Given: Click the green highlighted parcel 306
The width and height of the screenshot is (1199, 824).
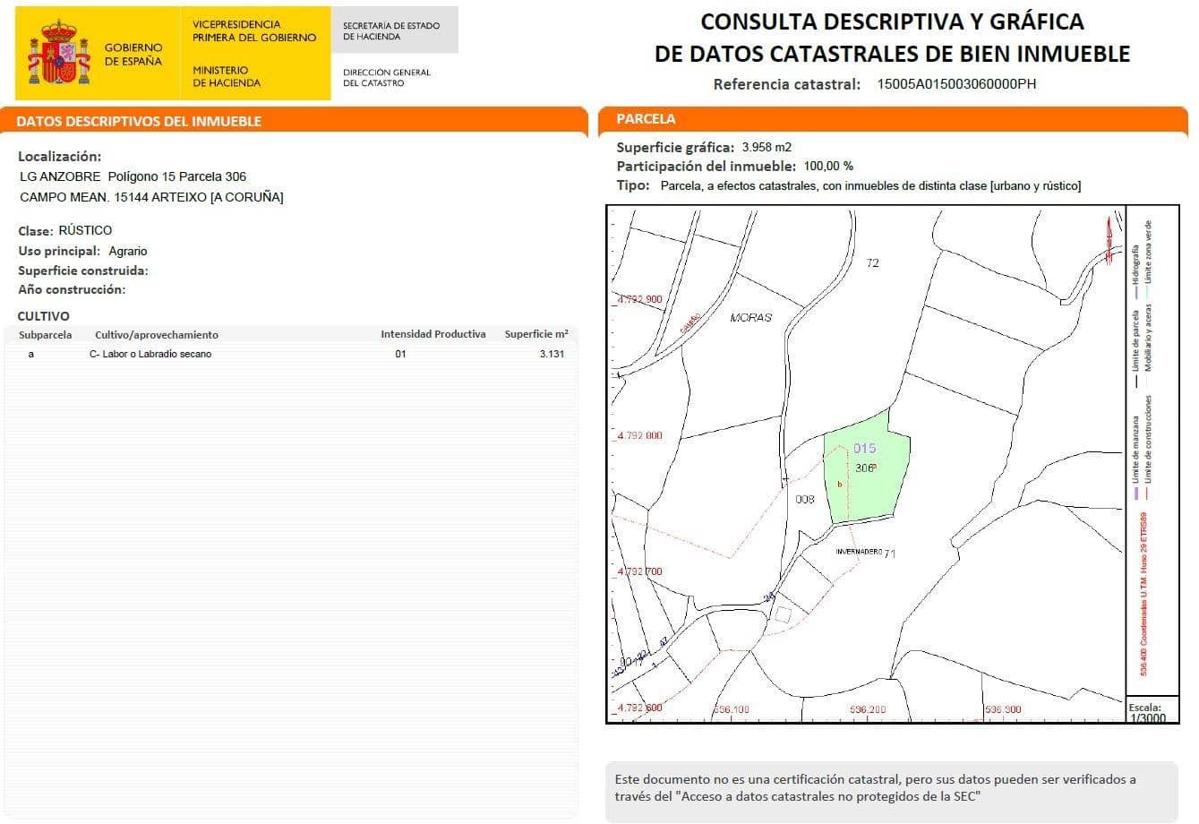Looking at the screenshot, I should pos(864,470).
